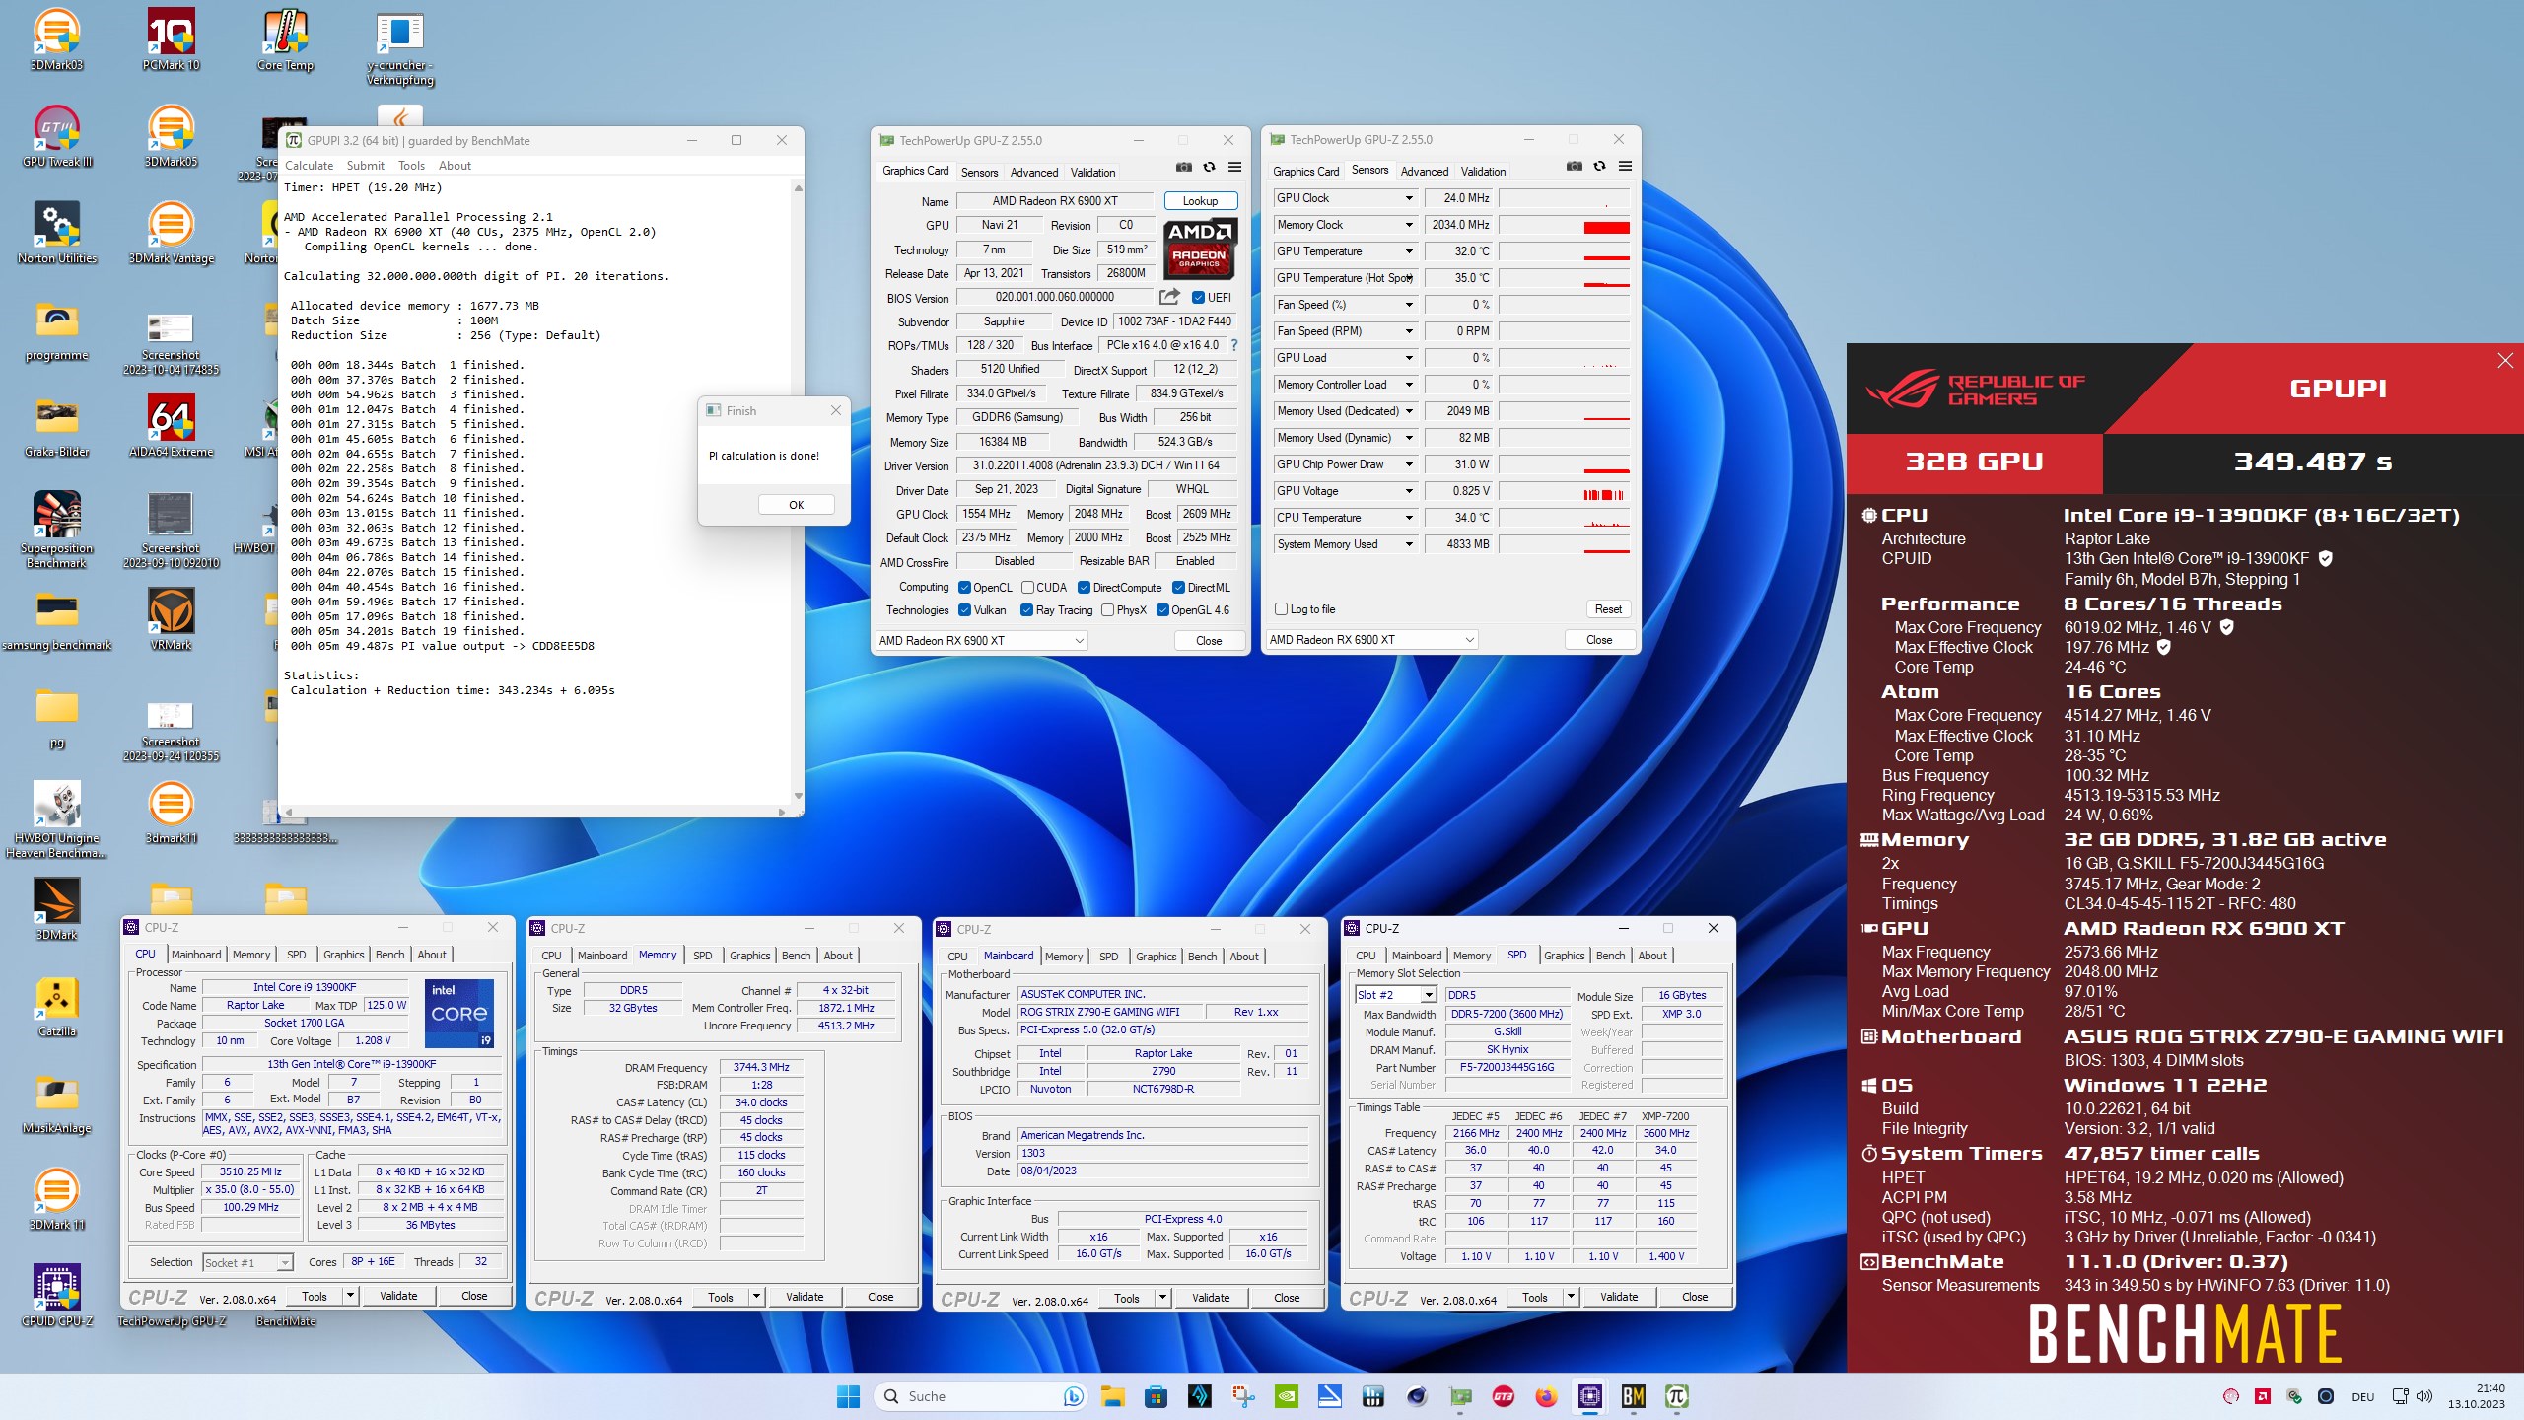Open the CPUID CPU-Z desktop icon
Screen dimensions: 2524x1420
[x=56, y=1296]
